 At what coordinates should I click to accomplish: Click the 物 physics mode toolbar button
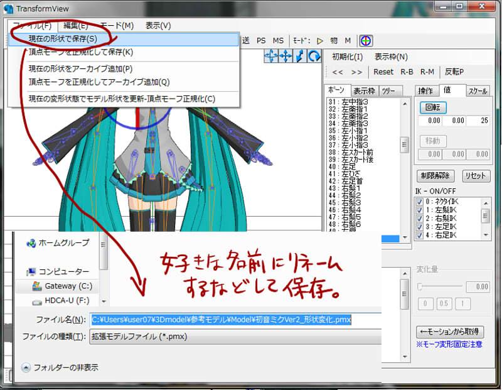pyautogui.click(x=334, y=41)
